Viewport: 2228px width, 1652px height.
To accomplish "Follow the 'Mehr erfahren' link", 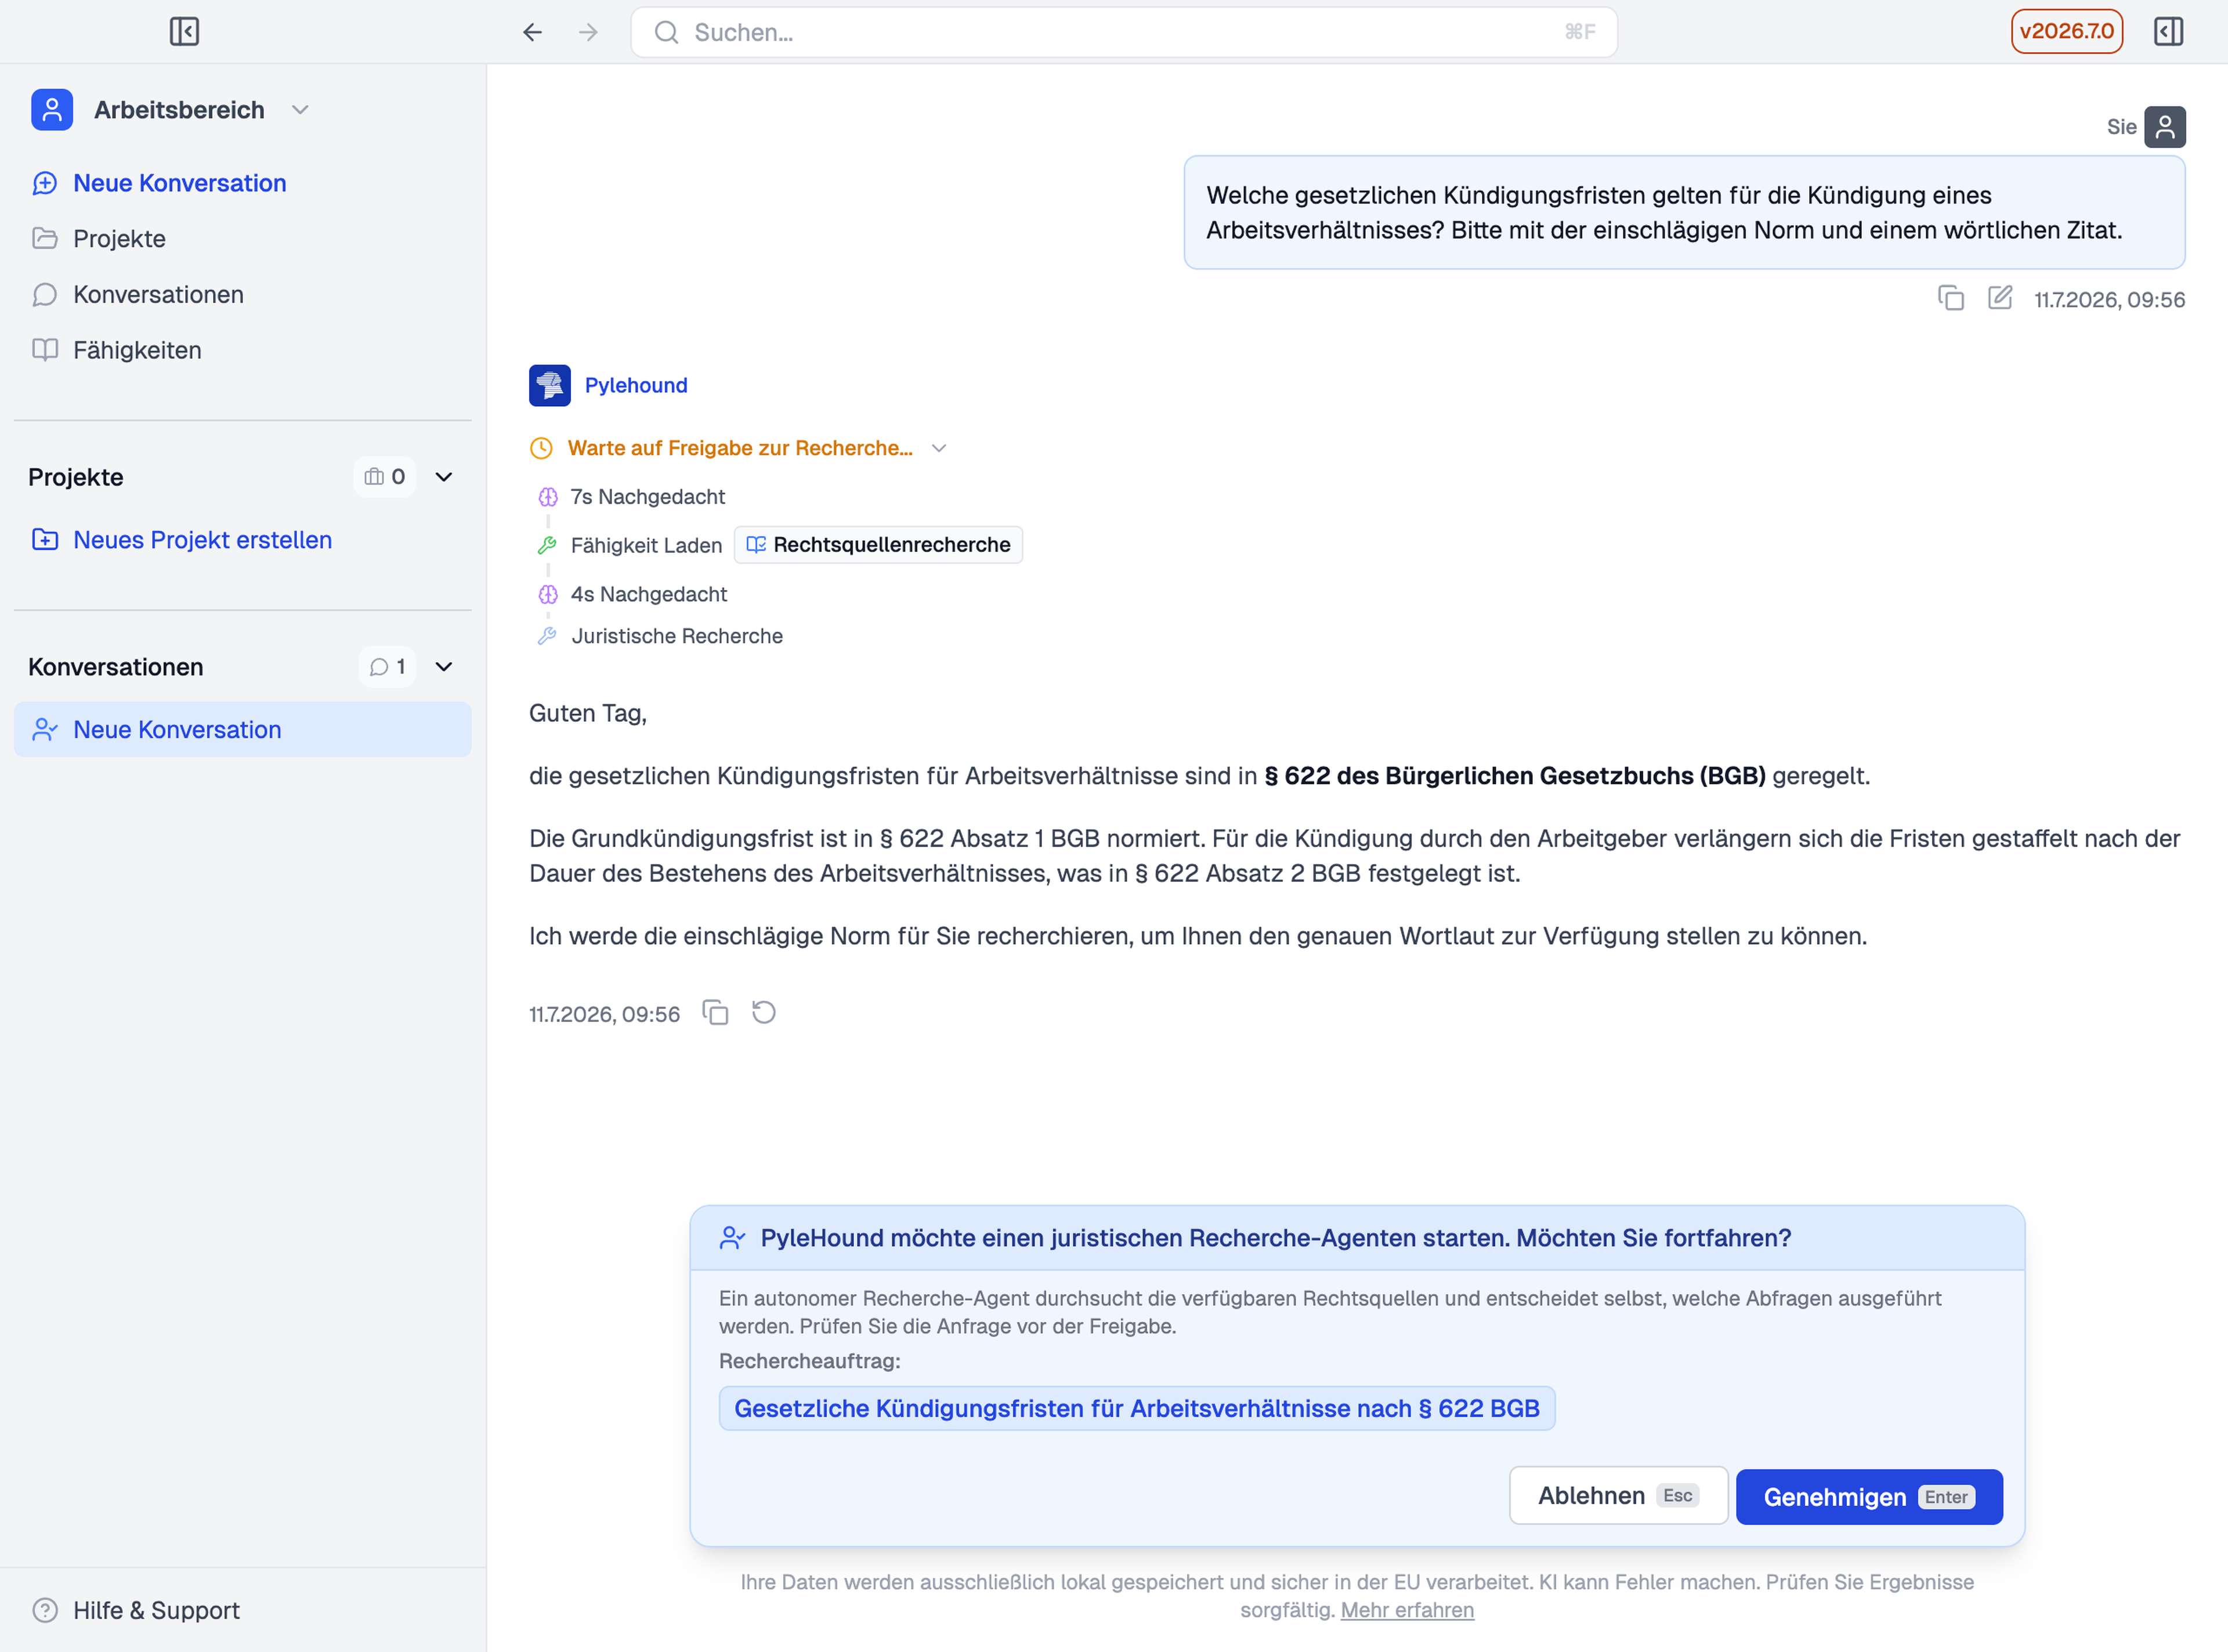I will (x=1407, y=1610).
